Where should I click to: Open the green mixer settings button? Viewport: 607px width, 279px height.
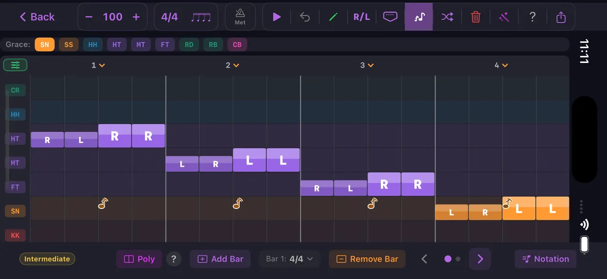pyautogui.click(x=16, y=65)
